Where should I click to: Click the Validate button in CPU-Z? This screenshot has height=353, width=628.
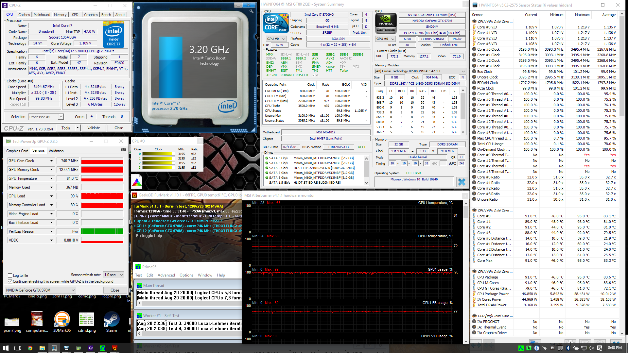pyautogui.click(x=94, y=128)
